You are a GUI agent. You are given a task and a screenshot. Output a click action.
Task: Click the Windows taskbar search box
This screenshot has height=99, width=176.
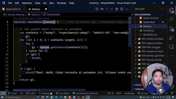coord(20,97)
